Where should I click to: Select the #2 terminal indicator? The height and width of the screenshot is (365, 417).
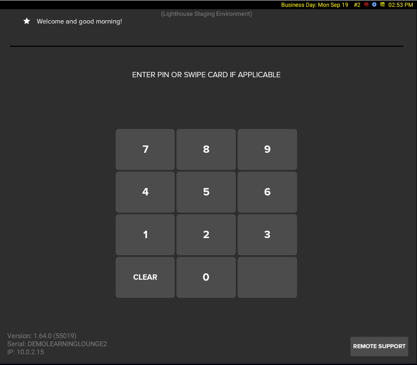pos(357,4)
